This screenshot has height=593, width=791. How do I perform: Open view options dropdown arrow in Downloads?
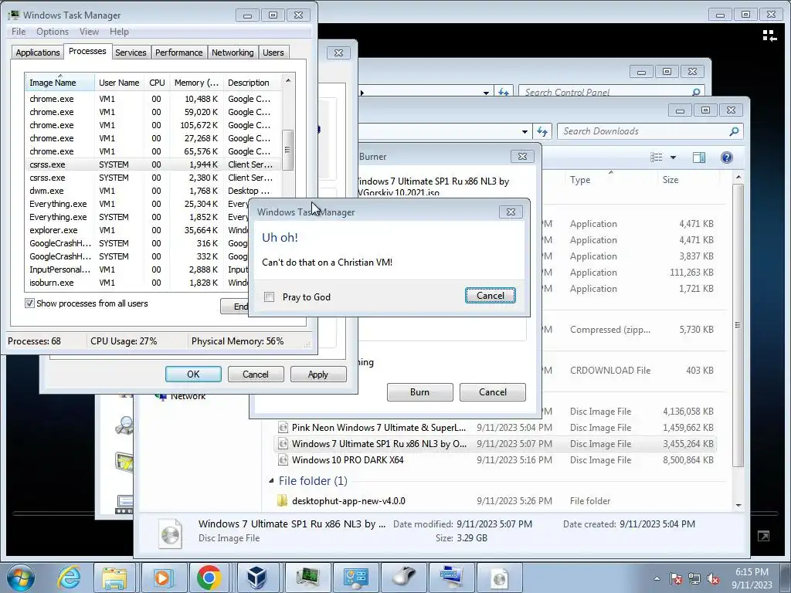[673, 158]
